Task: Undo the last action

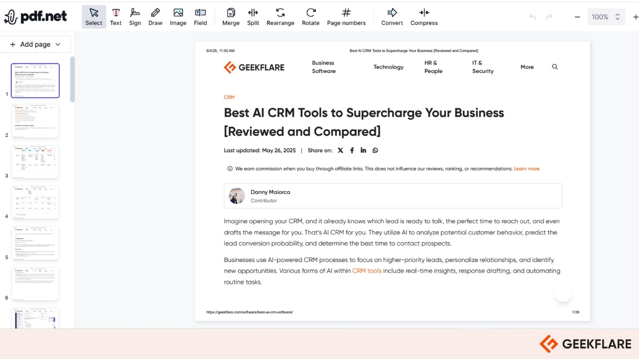Action: coord(532,17)
